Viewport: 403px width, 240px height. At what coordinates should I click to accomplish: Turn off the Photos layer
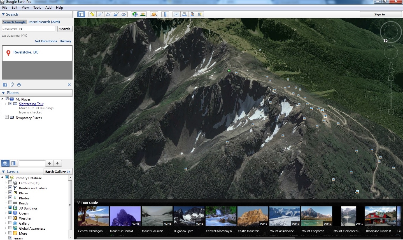tap(10, 198)
